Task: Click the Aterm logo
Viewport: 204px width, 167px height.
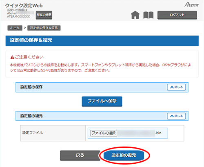Action: (x=192, y=5)
